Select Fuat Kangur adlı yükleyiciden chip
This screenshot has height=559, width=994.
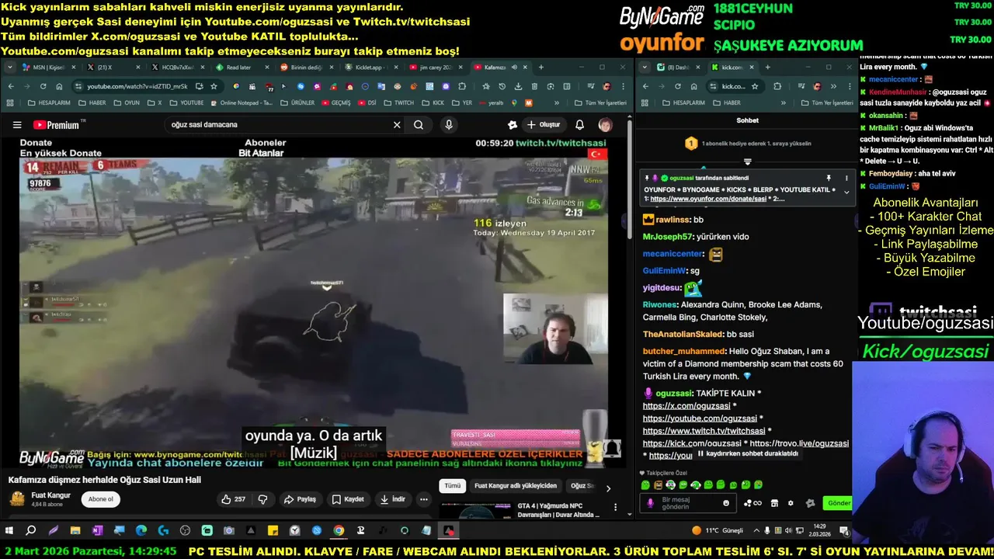(x=516, y=486)
